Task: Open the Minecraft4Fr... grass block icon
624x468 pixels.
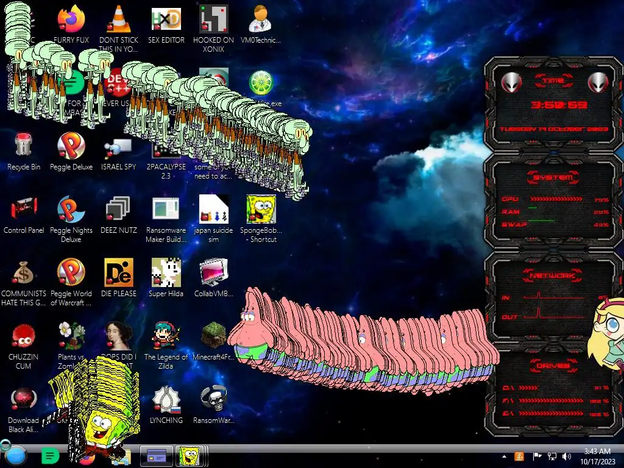Action: [x=213, y=336]
